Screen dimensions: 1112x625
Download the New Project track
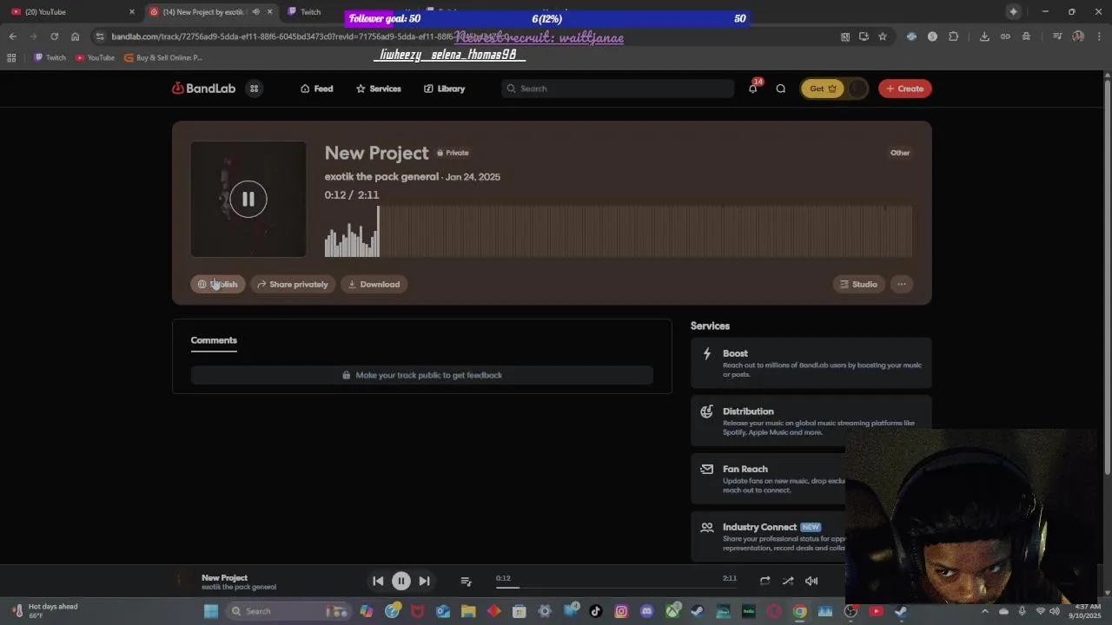click(x=374, y=284)
